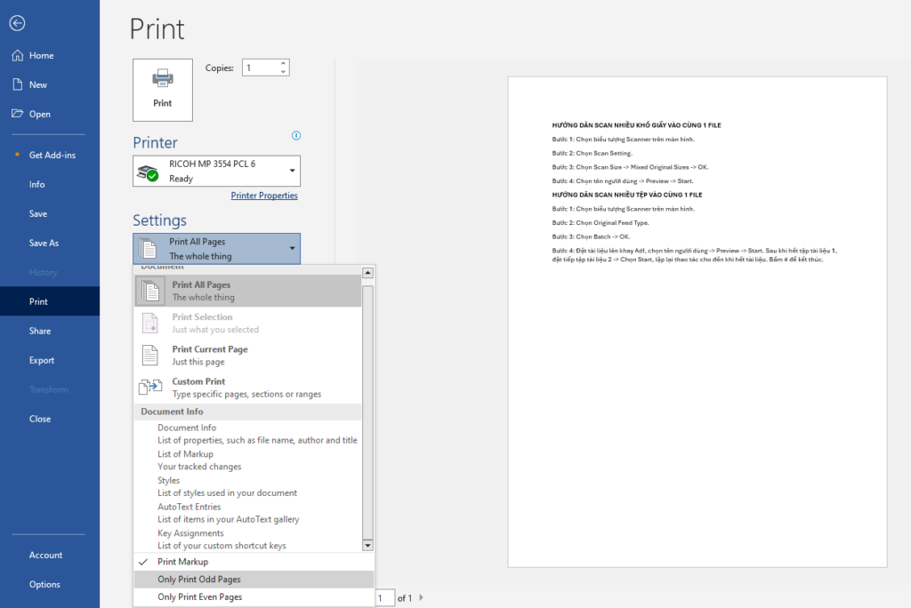Click the New document icon in sidebar

pyautogui.click(x=17, y=84)
